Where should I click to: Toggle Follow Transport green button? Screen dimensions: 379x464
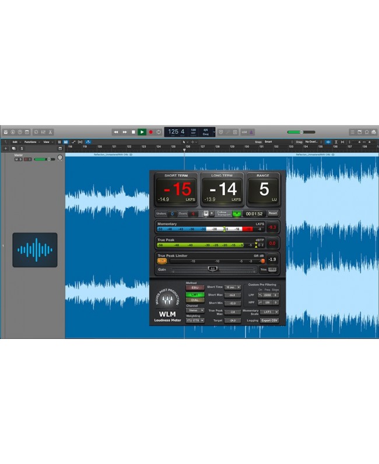pos(236,213)
